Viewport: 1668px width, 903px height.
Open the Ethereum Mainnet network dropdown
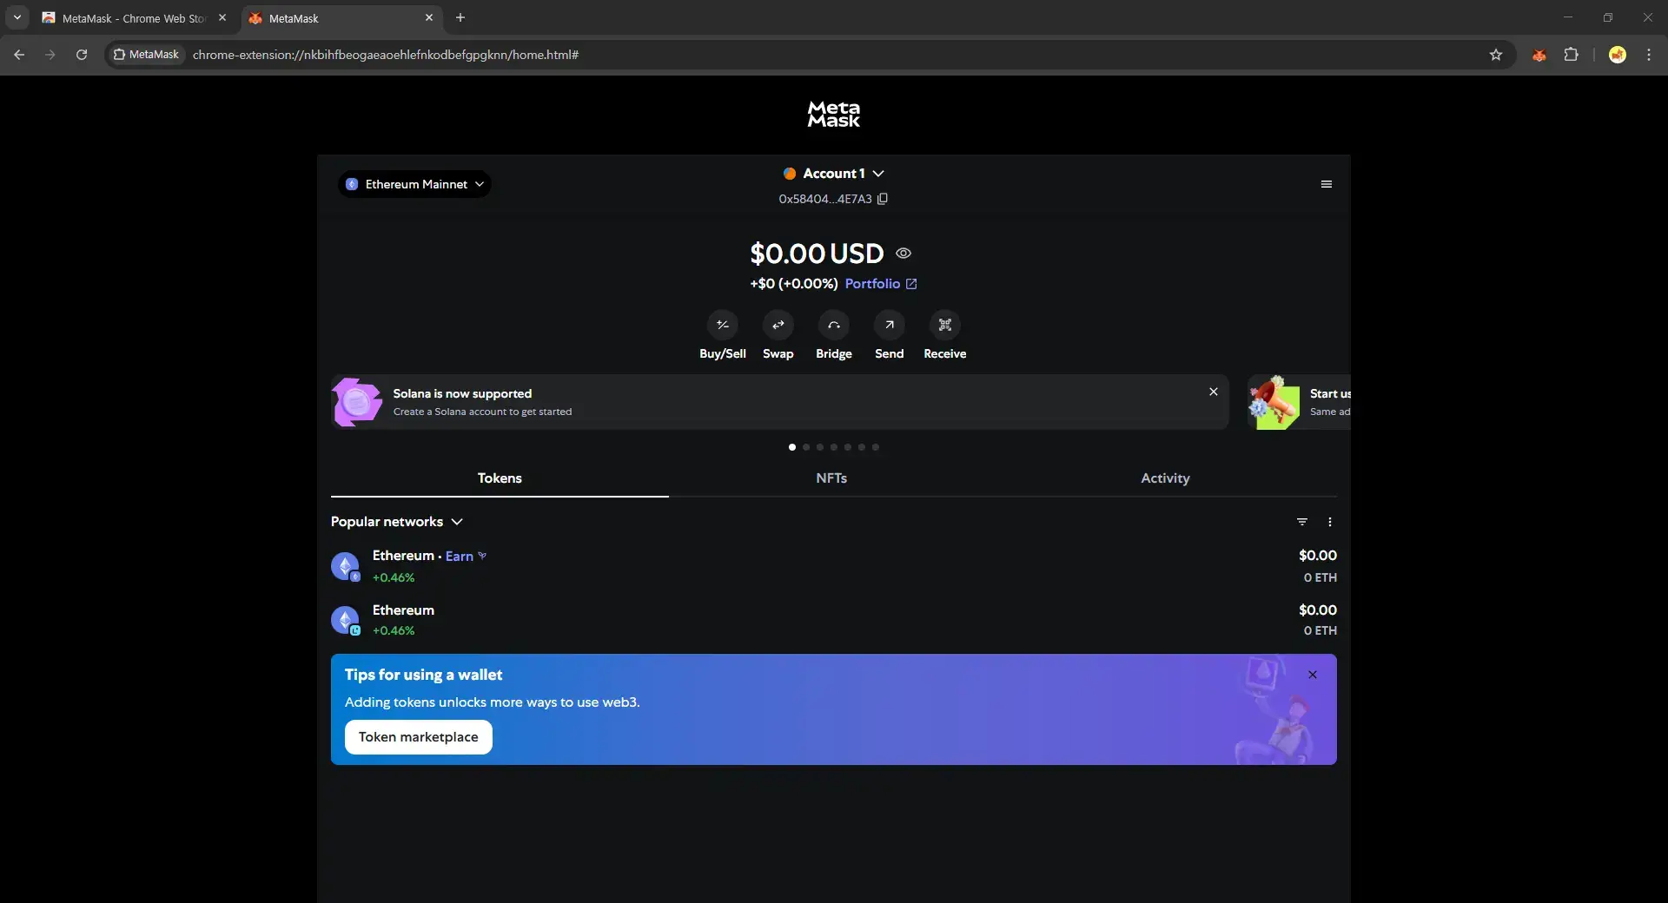(x=414, y=184)
